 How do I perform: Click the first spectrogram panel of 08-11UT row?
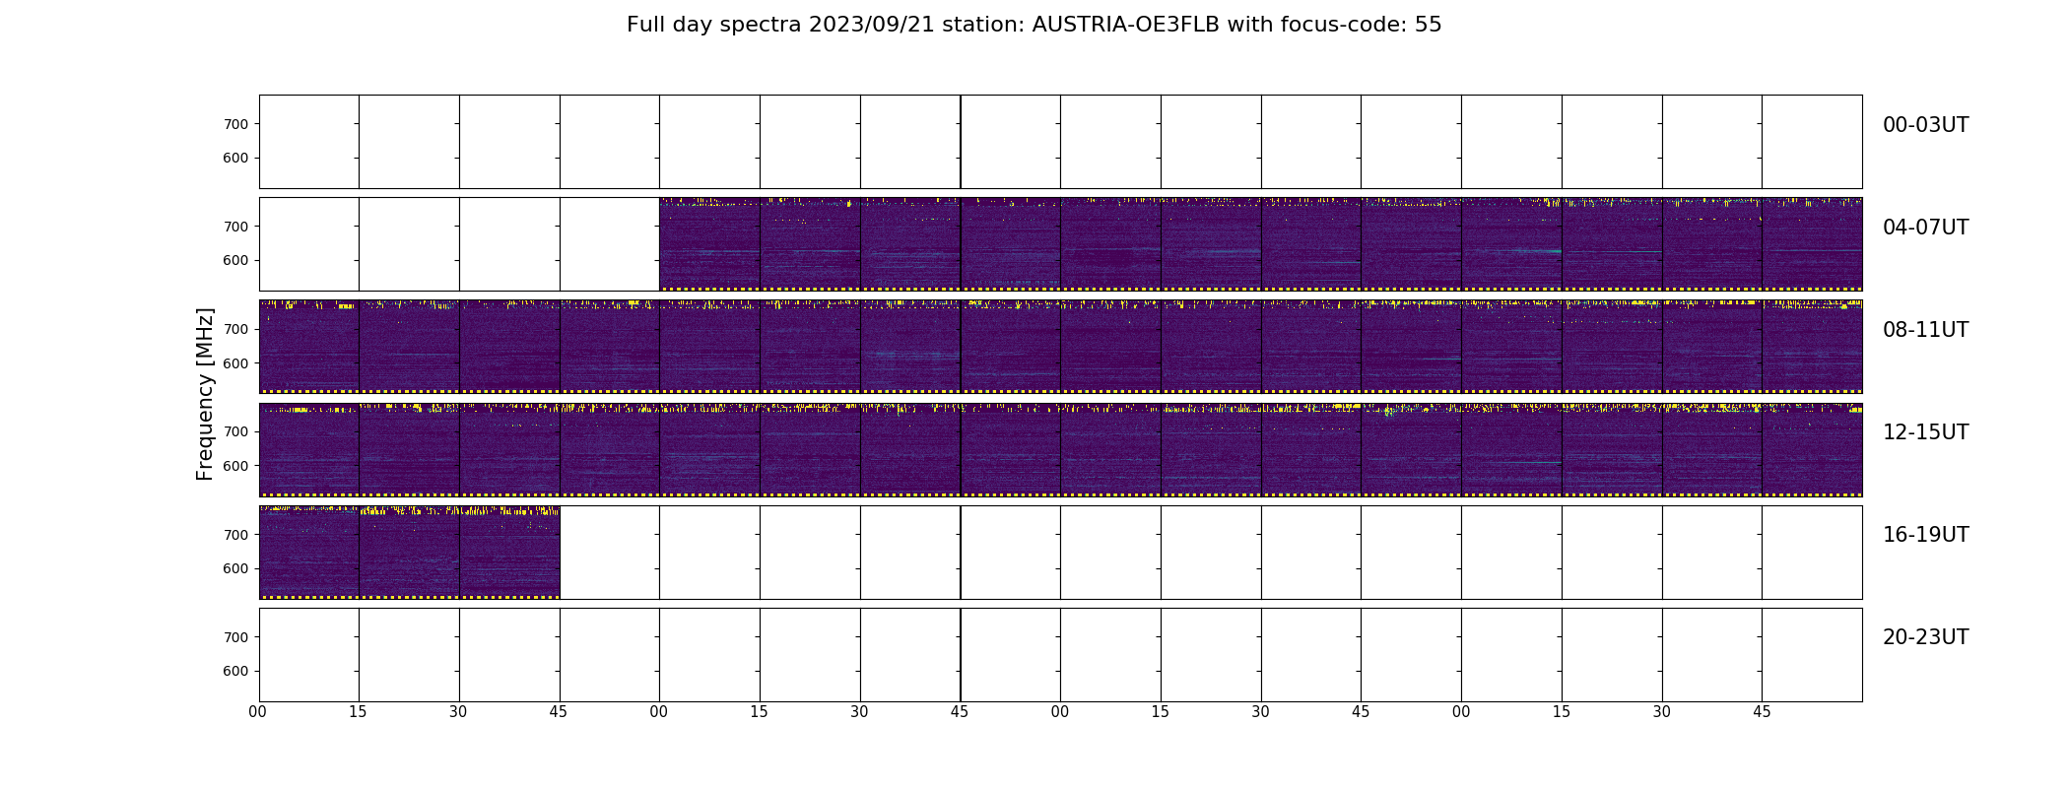(309, 347)
